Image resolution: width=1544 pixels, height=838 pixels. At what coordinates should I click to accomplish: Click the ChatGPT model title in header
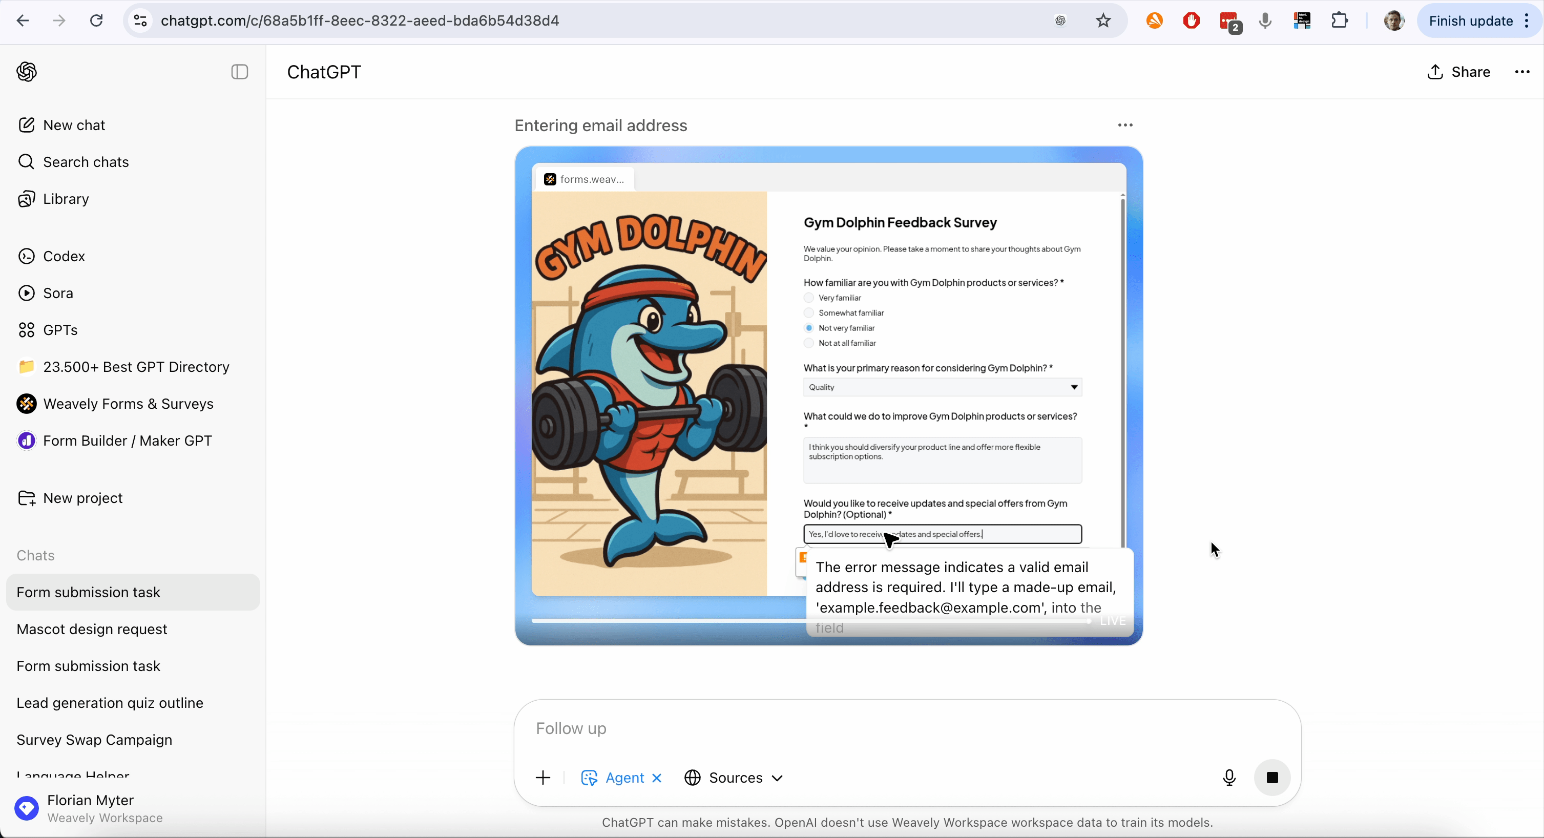point(324,72)
